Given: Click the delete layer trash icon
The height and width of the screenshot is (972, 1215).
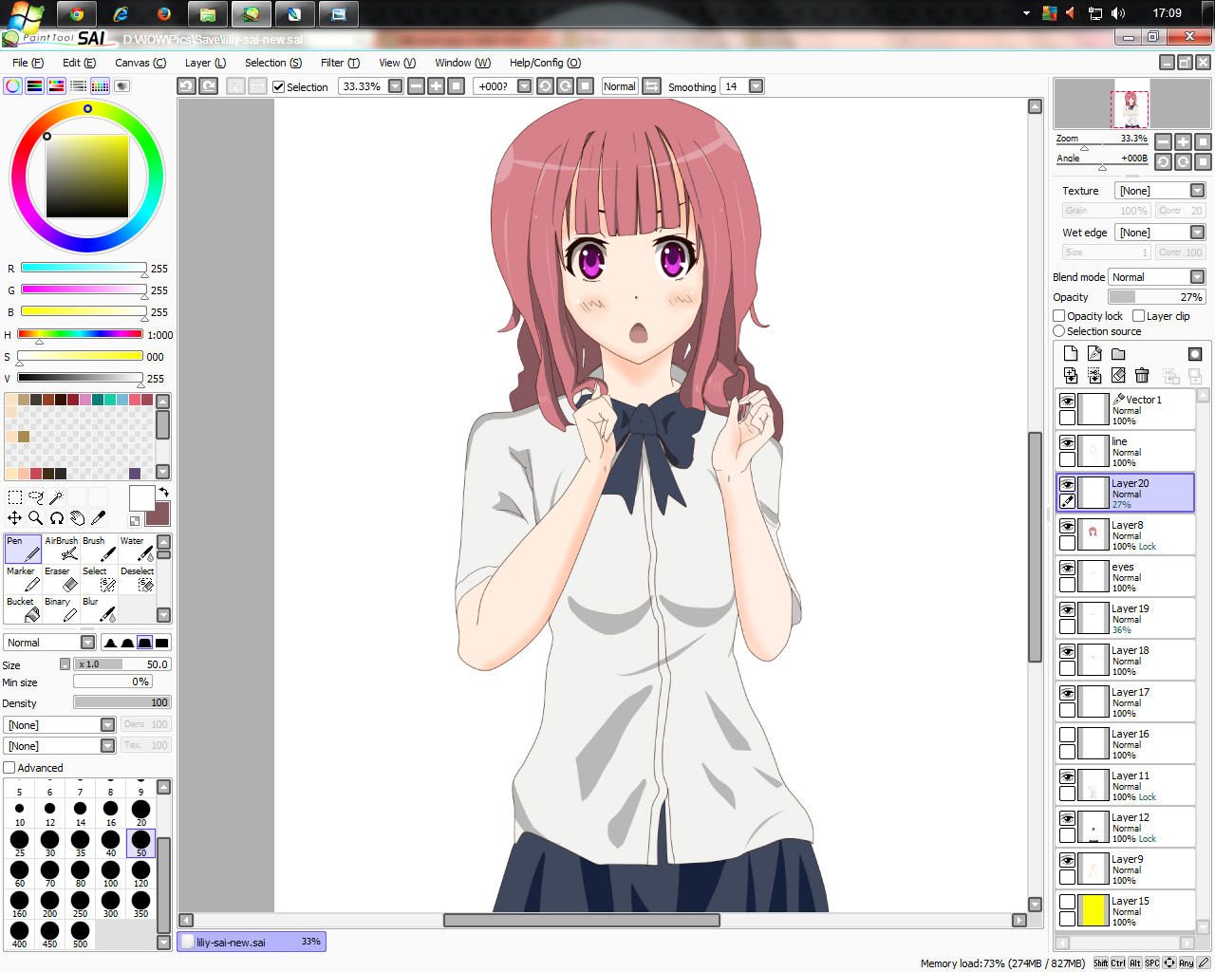Looking at the screenshot, I should [1142, 376].
